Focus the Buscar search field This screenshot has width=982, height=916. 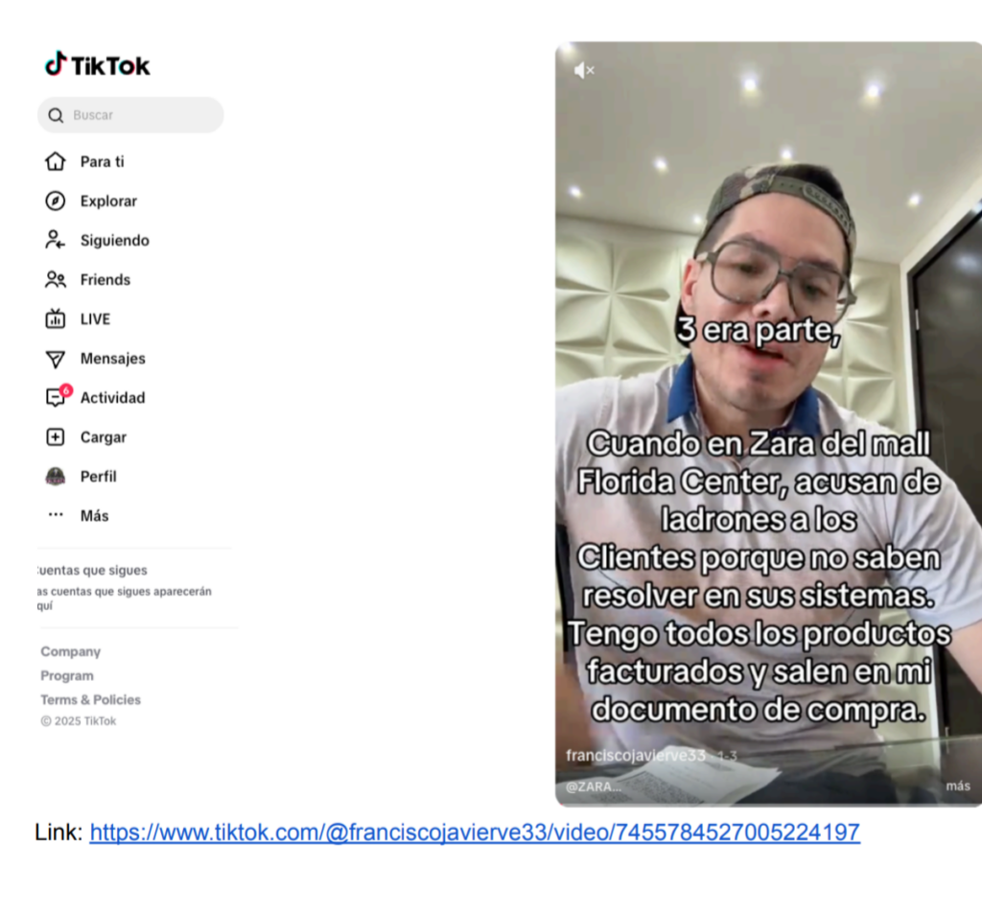coord(142,115)
